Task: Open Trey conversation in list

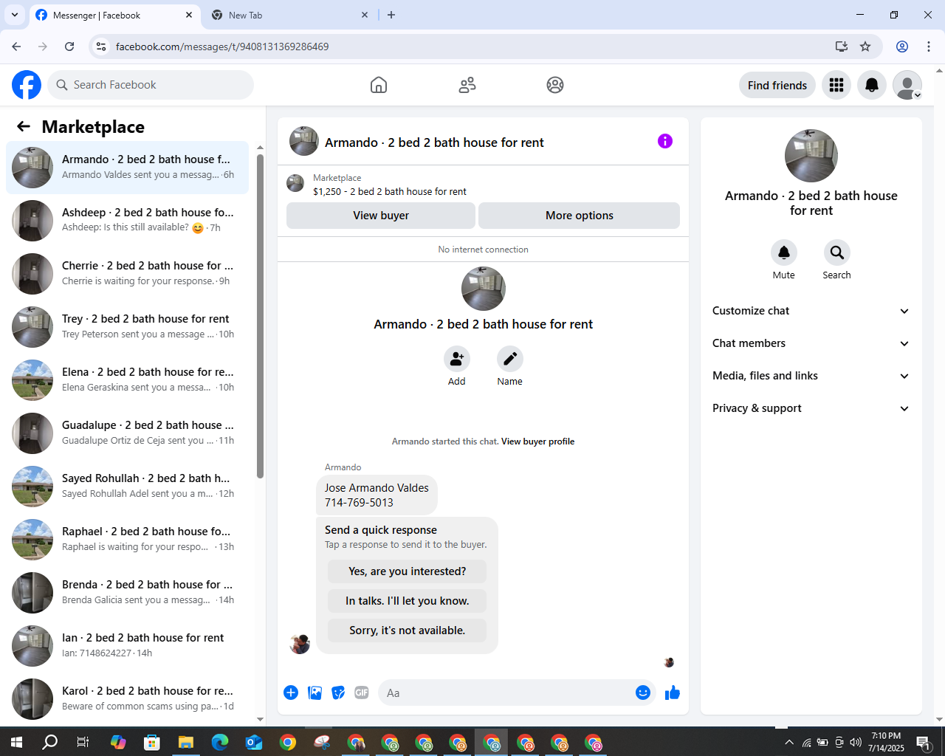Action: [x=127, y=327]
